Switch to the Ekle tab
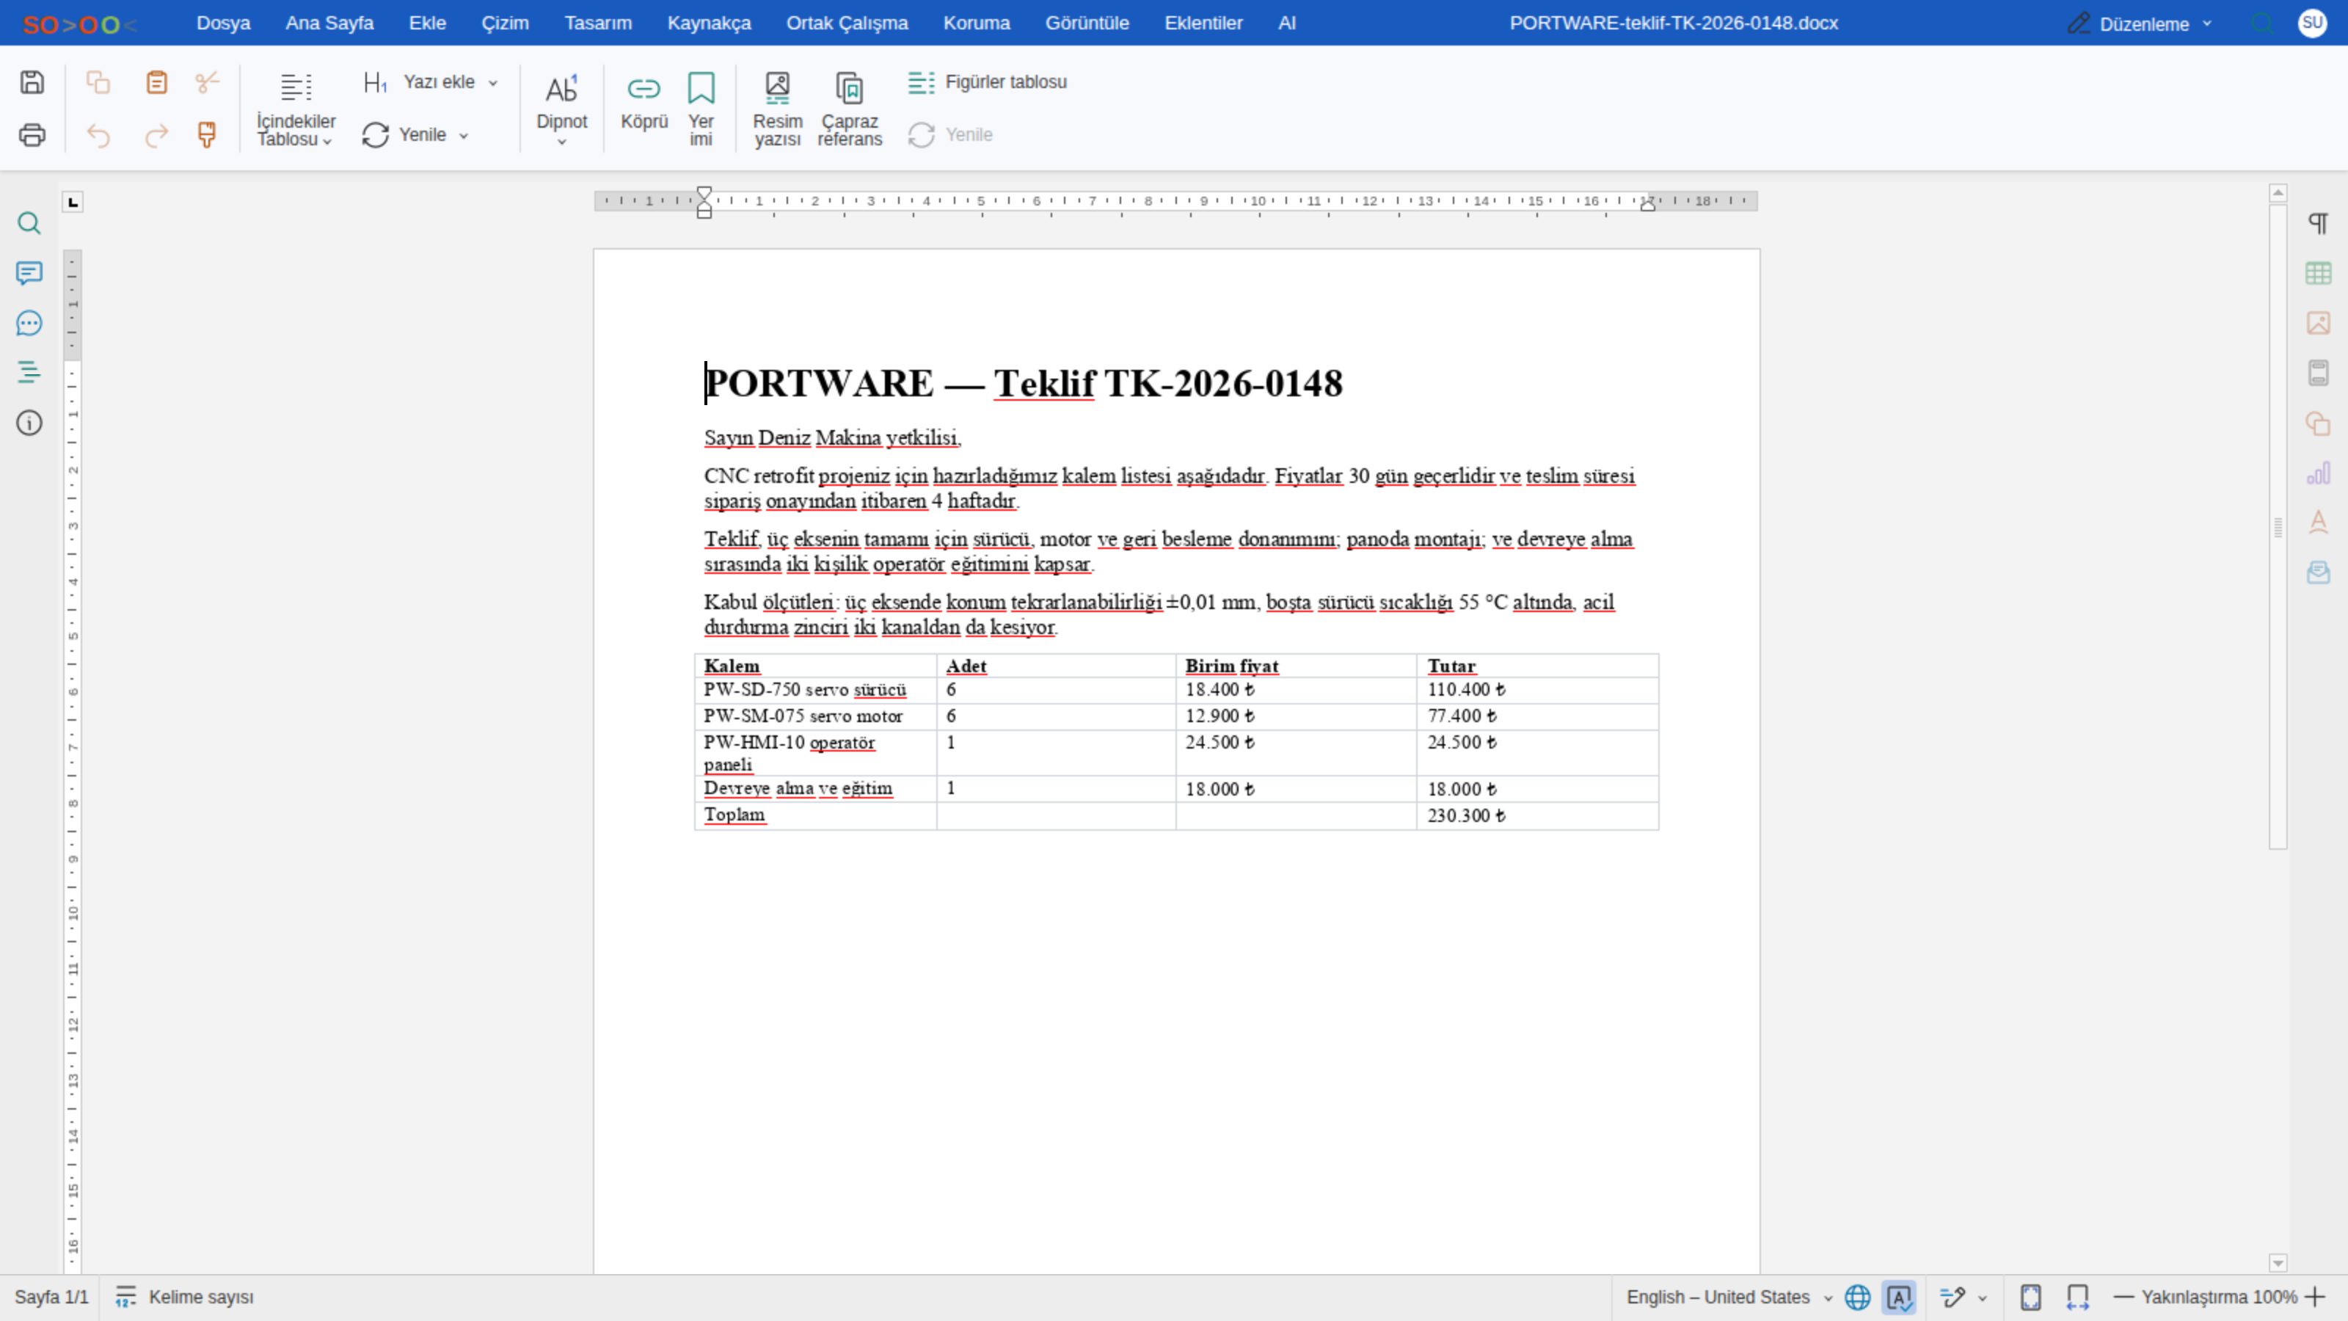Image resolution: width=2348 pixels, height=1321 pixels. click(x=428, y=23)
